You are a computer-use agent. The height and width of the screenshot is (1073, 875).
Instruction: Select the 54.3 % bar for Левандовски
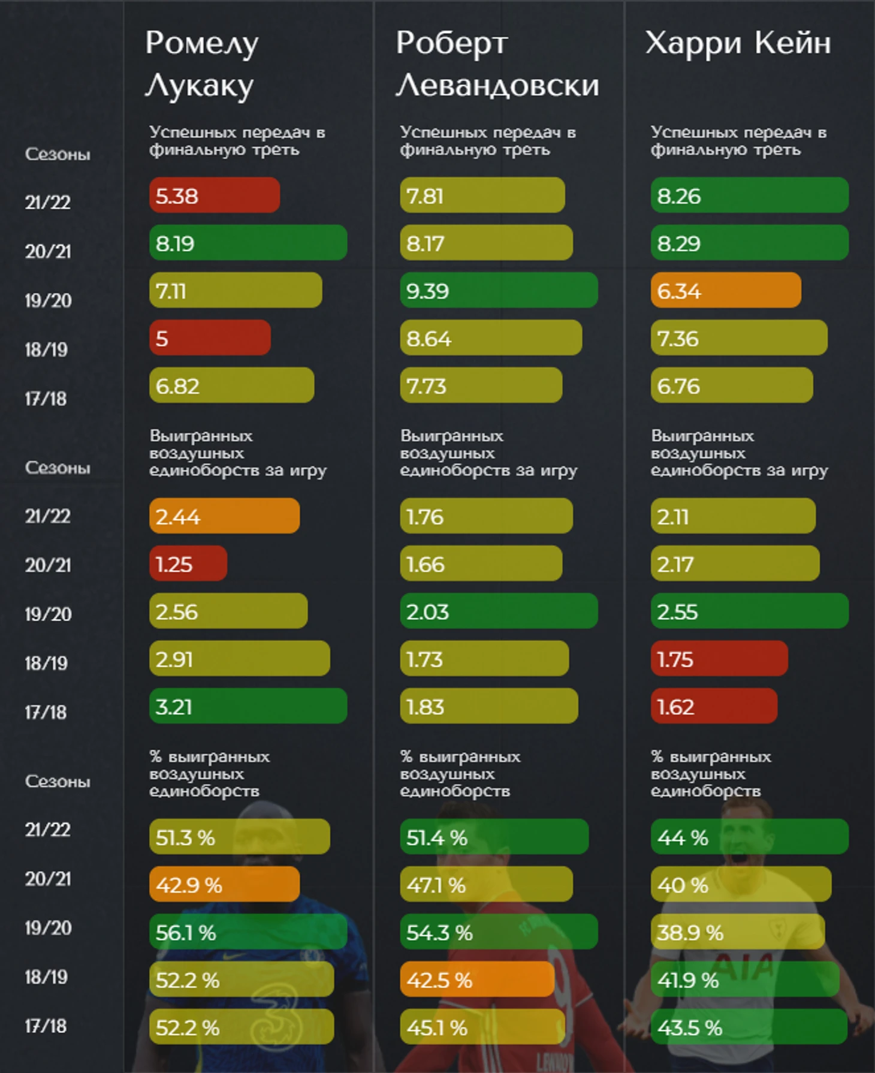pyautogui.click(x=499, y=932)
